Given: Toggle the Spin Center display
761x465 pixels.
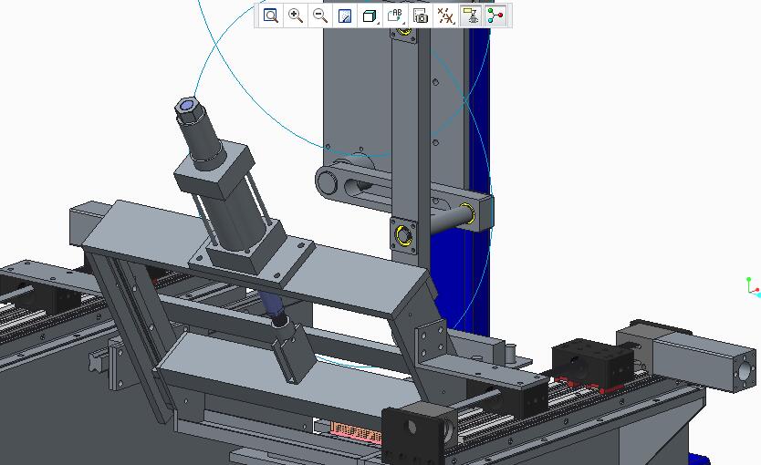Looking at the screenshot, I should click(495, 15).
